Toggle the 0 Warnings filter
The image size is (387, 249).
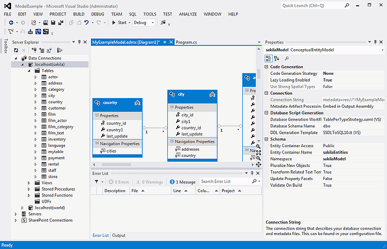point(149,182)
